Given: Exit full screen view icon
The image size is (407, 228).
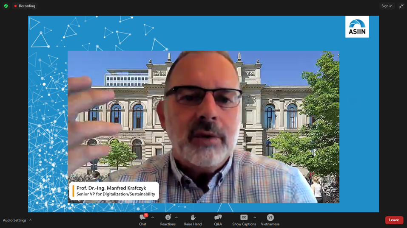Looking at the screenshot, I should 401,6.
